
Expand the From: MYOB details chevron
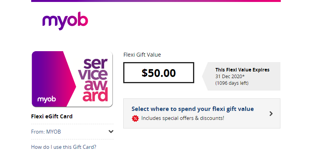tap(111, 132)
